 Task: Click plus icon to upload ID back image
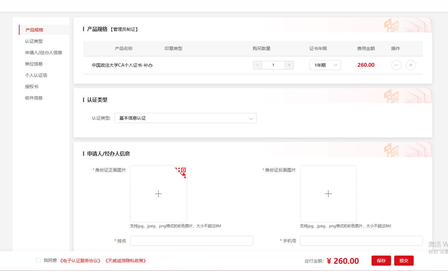[328, 194]
